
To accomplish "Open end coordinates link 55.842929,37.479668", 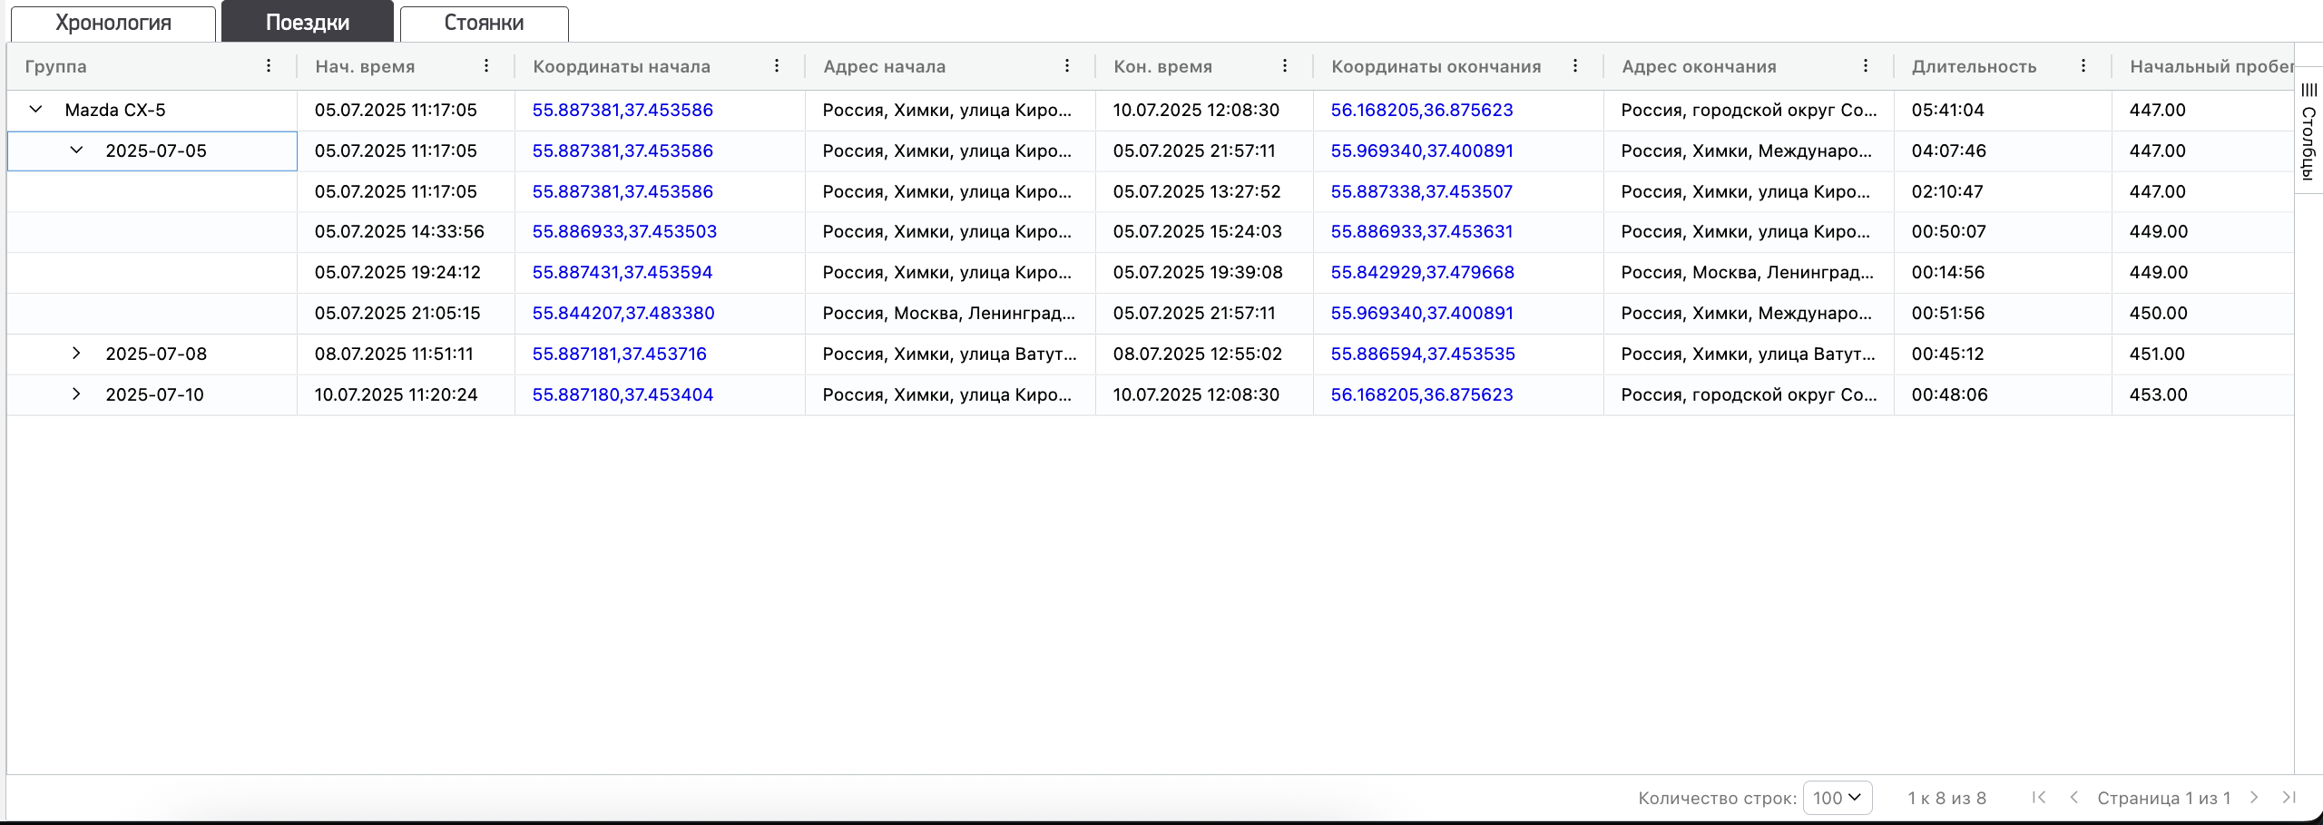I will point(1423,272).
